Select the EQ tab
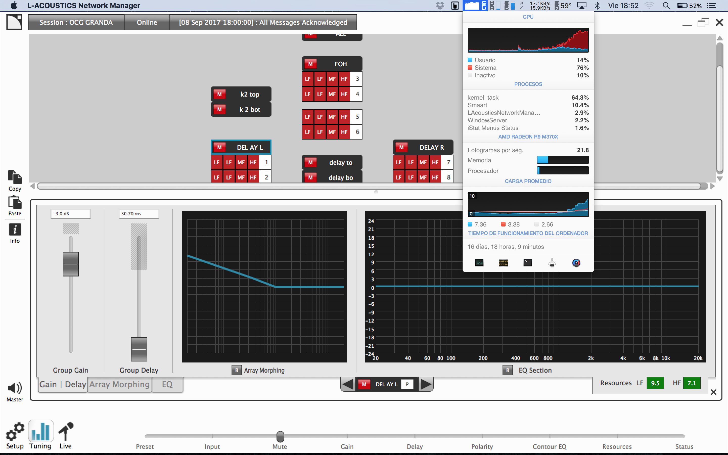 coord(167,384)
